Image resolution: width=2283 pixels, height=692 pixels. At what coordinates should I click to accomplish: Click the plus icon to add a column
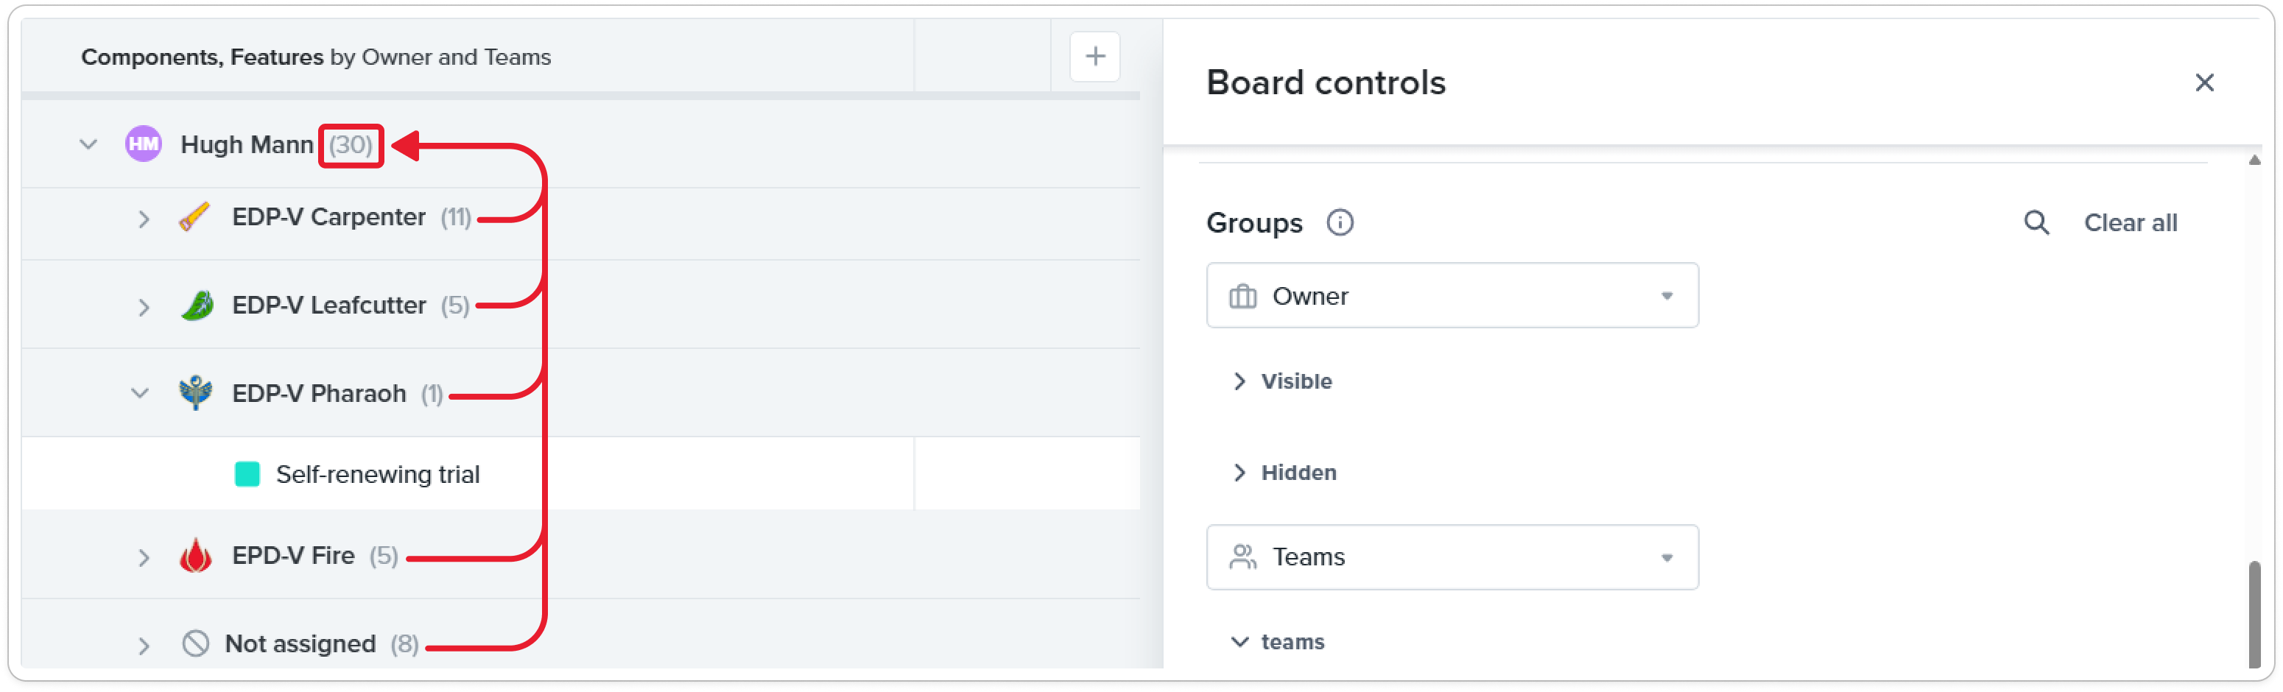1094,57
